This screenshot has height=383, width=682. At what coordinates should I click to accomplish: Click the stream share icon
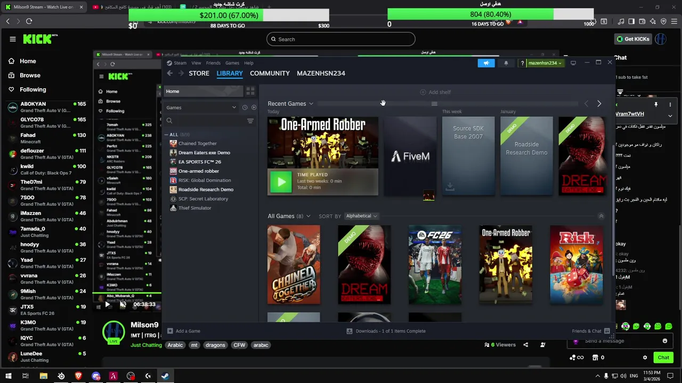click(x=526, y=345)
